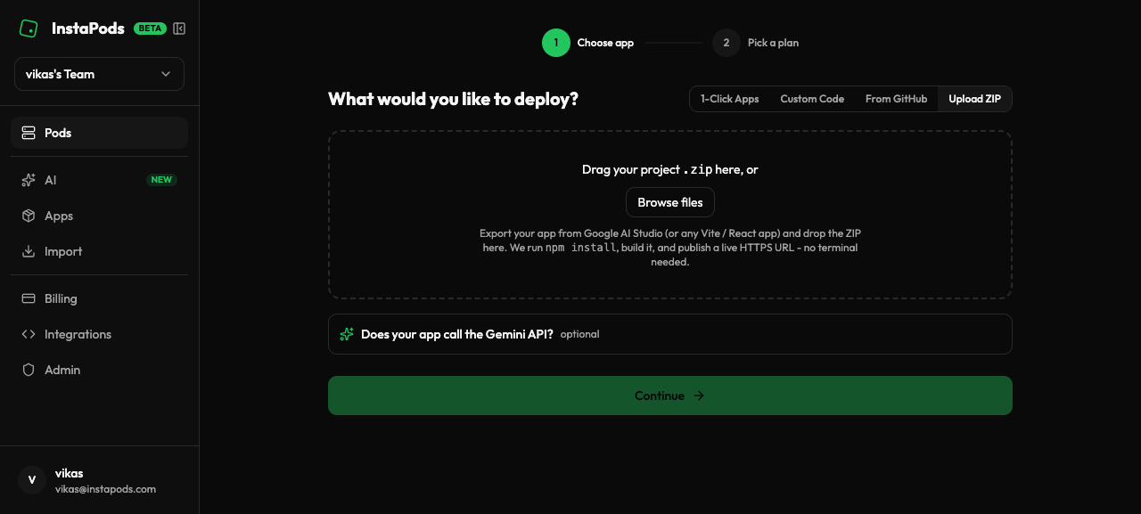Go to the Integrations page

tap(99, 334)
